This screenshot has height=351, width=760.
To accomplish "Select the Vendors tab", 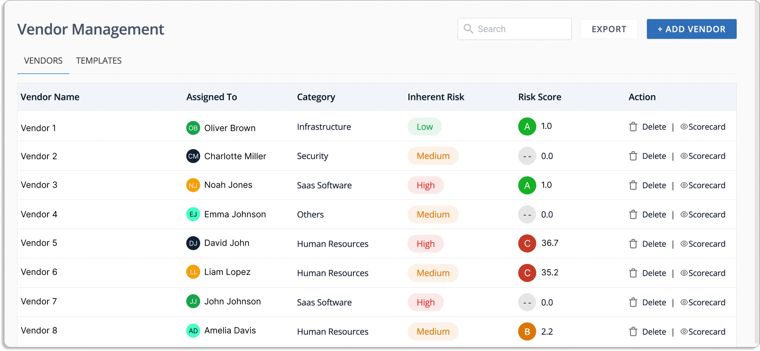I will click(43, 61).
